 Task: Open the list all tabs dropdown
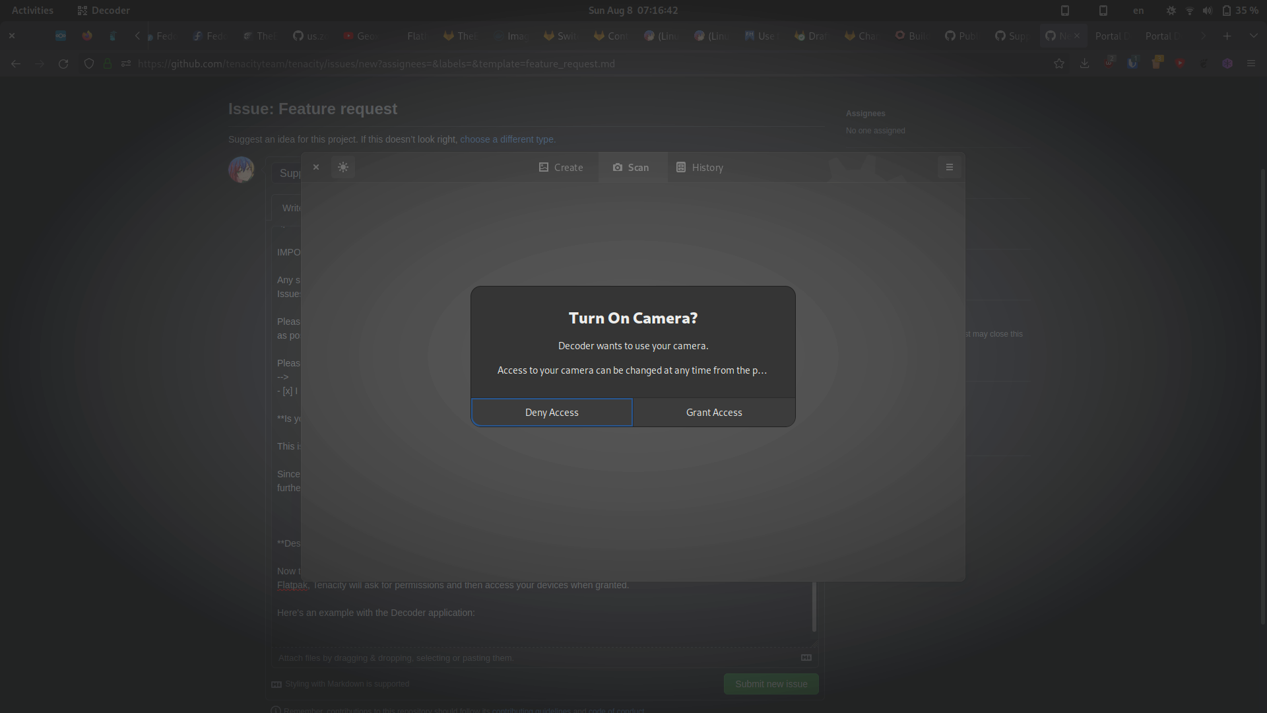click(1253, 36)
